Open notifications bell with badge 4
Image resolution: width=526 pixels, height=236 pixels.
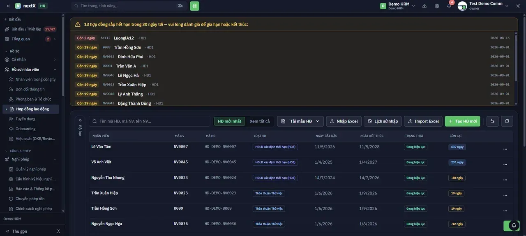click(x=449, y=6)
